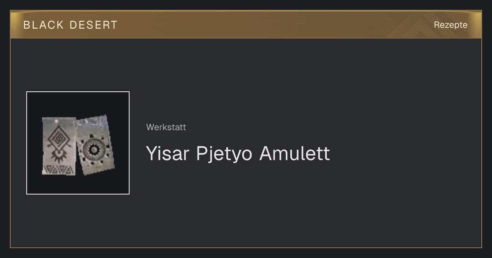Open the Rezepte link in header
492x258 pixels.
click(451, 25)
